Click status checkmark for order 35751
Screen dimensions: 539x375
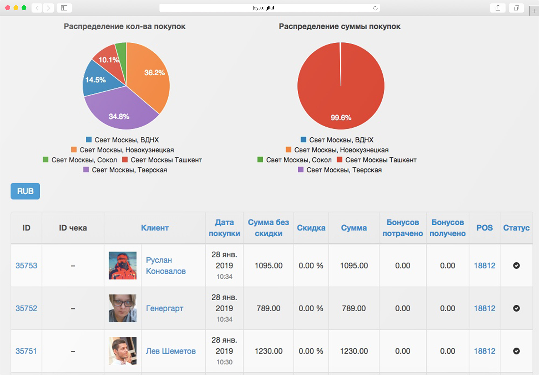(516, 351)
